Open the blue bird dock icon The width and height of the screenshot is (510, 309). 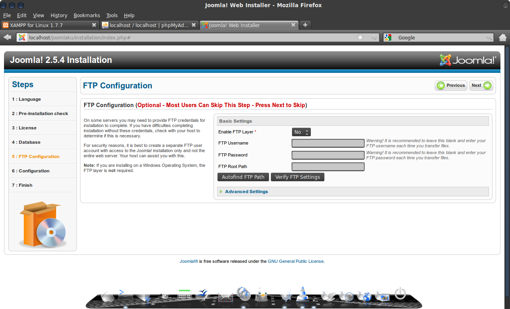(x=204, y=295)
